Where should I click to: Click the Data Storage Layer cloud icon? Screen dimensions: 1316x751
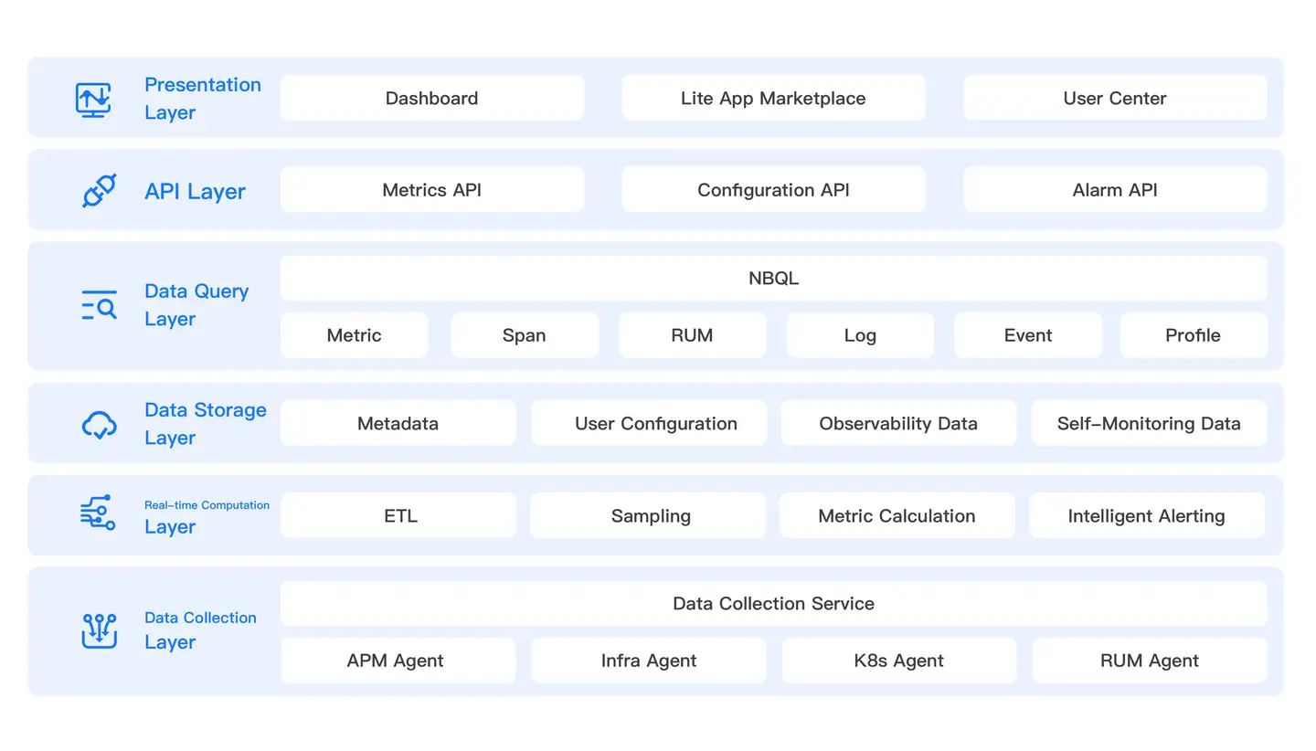pyautogui.click(x=99, y=423)
